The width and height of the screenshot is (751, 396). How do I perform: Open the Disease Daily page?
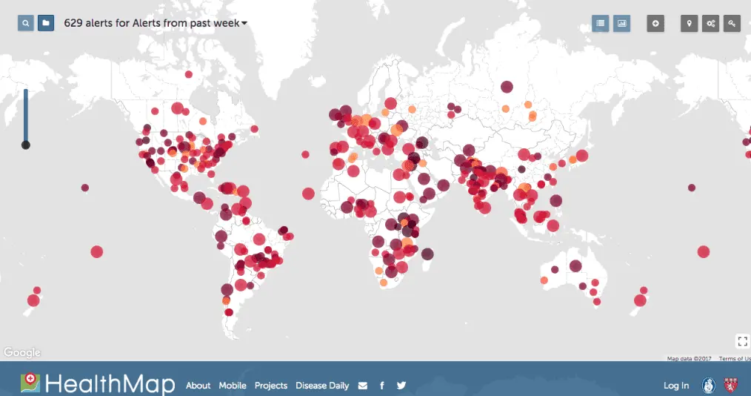click(322, 386)
